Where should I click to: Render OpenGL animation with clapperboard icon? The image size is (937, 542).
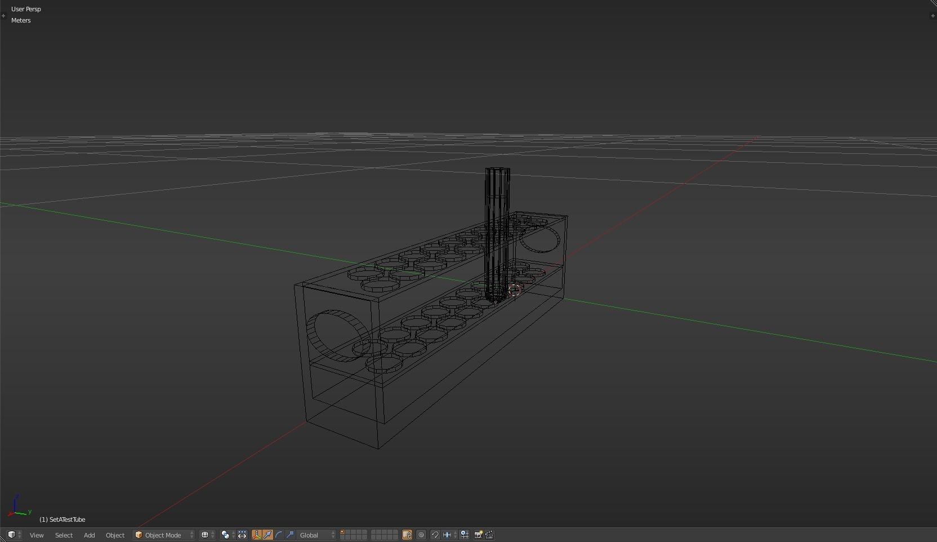click(x=489, y=535)
